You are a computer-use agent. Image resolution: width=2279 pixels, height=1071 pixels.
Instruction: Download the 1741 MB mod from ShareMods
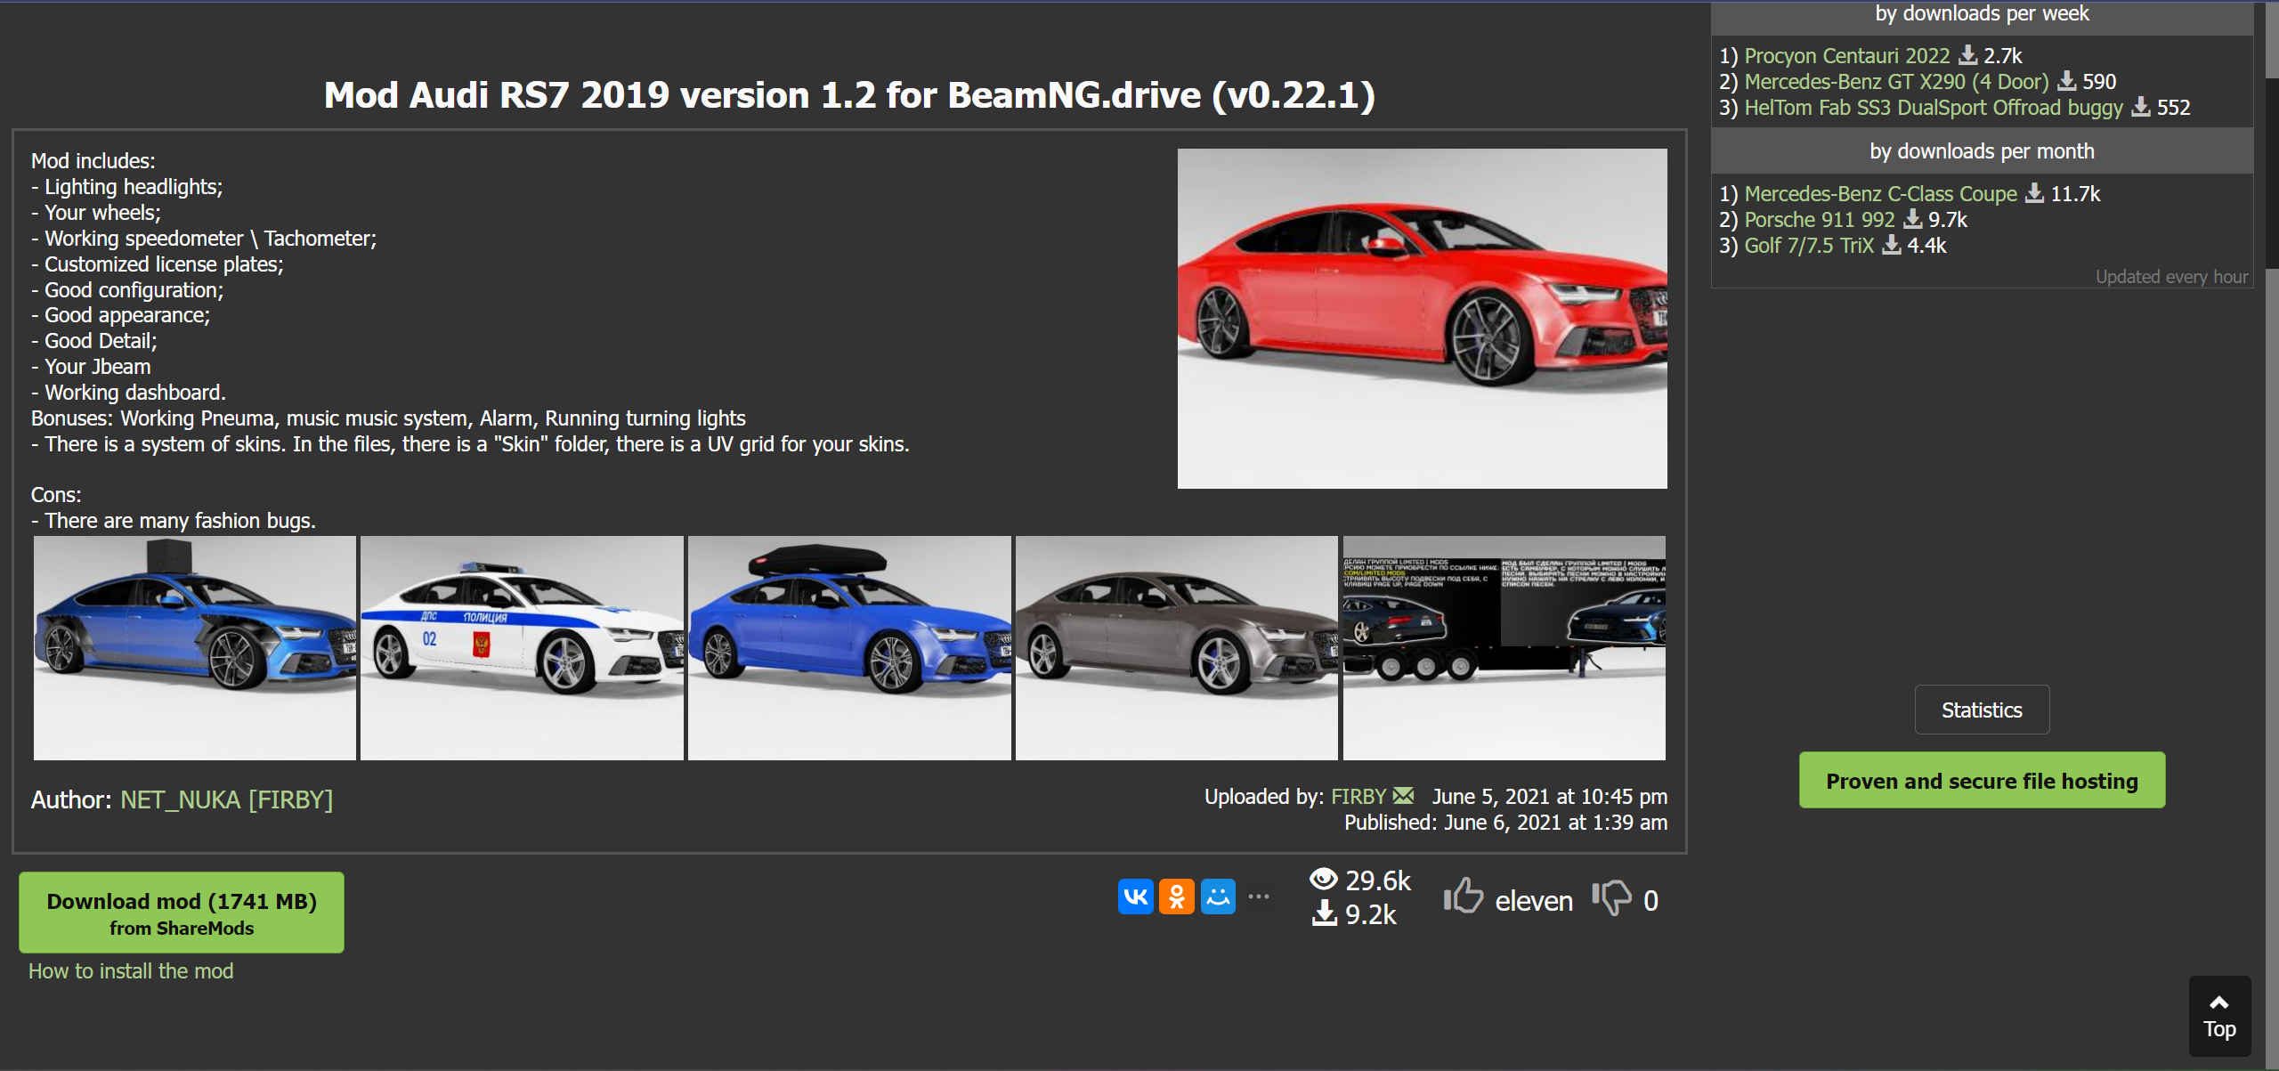182,913
